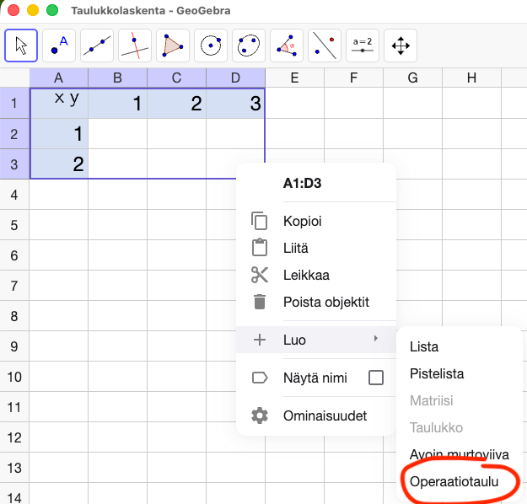Open Ominaisuudet properties
The height and width of the screenshot is (504, 527).
(x=325, y=416)
